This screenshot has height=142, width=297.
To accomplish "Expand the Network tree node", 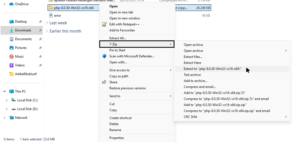I will (5, 118).
